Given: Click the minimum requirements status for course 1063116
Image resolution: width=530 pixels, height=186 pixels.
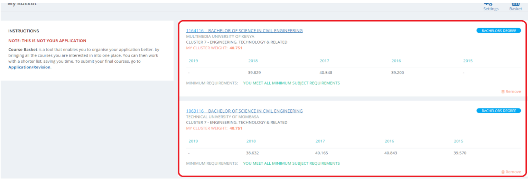Looking at the screenshot, I should (x=291, y=163).
